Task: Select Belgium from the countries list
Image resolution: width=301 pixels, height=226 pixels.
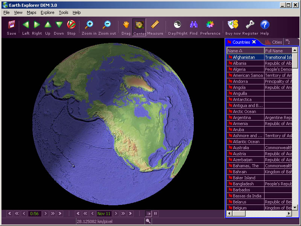Action: 240,208
